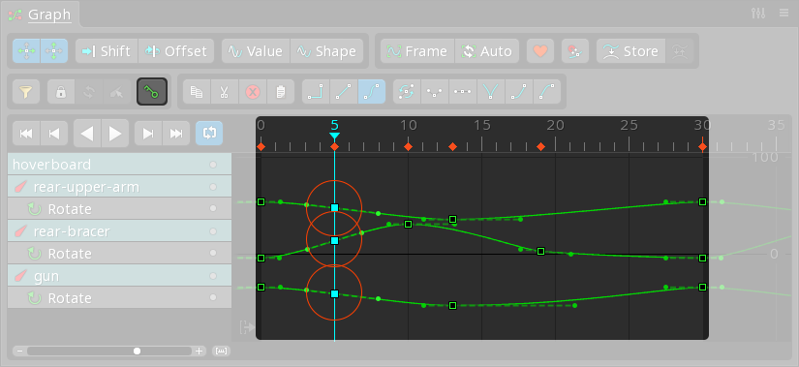Click the scissors cut icon
799x367 pixels.
[x=225, y=92]
